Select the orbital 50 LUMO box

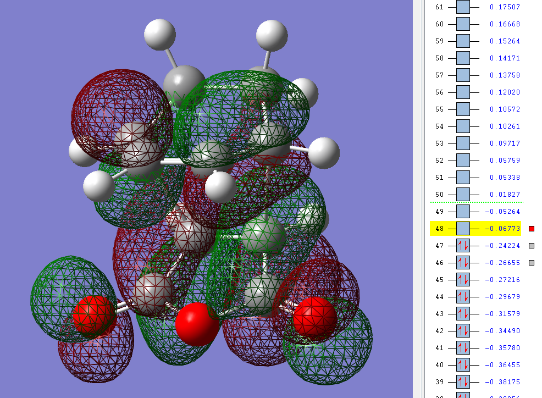(x=463, y=195)
